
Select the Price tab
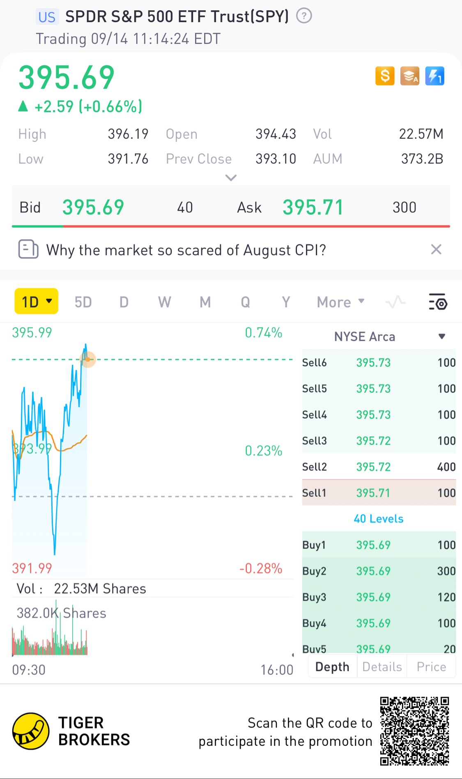(431, 666)
